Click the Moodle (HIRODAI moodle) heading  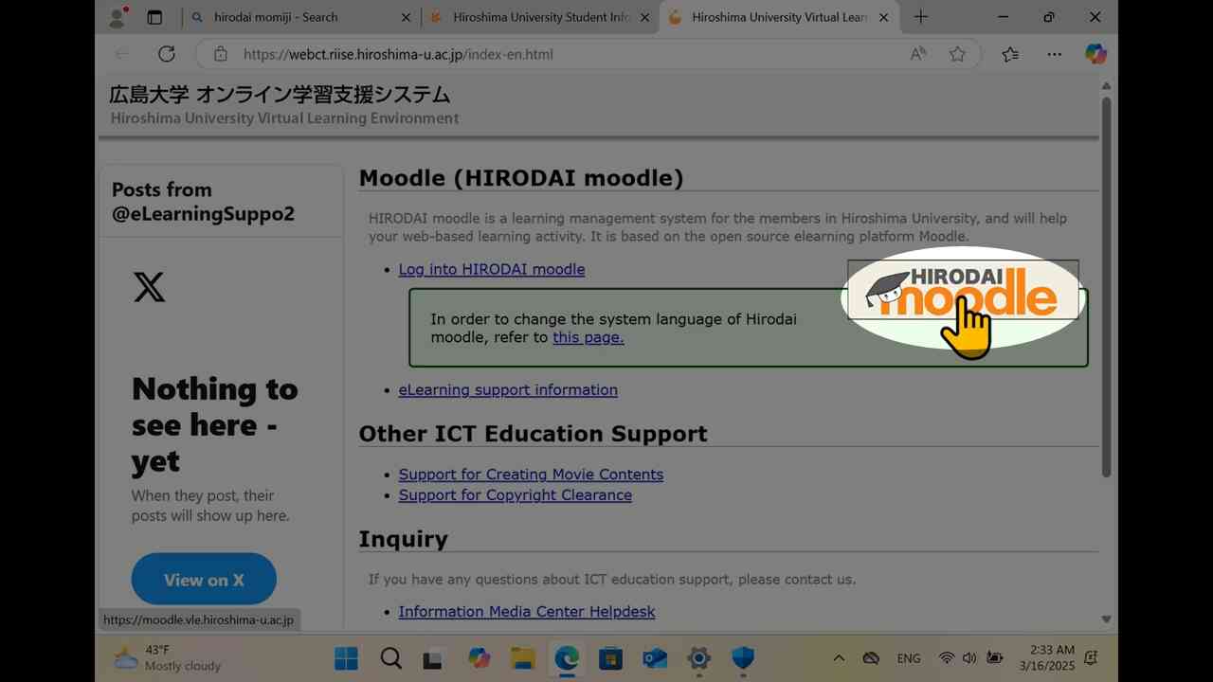pos(521,178)
